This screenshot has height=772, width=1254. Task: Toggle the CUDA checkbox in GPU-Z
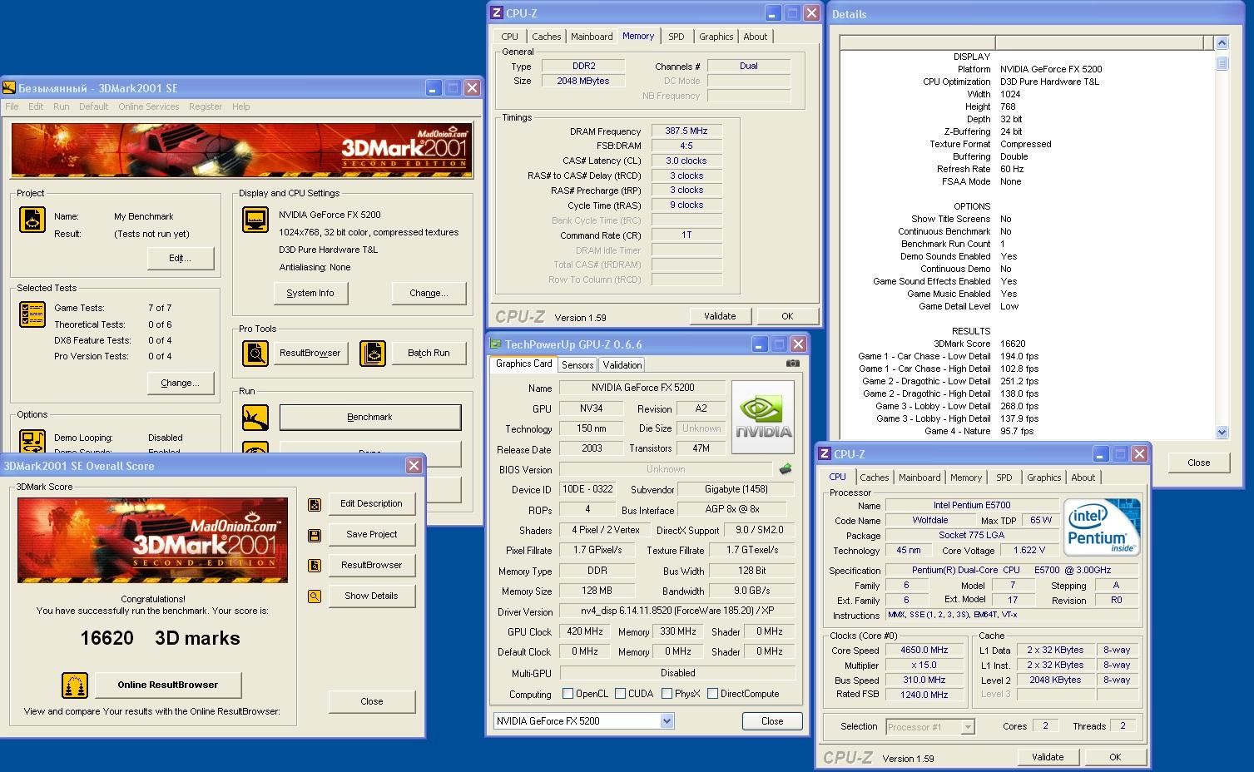tap(620, 694)
